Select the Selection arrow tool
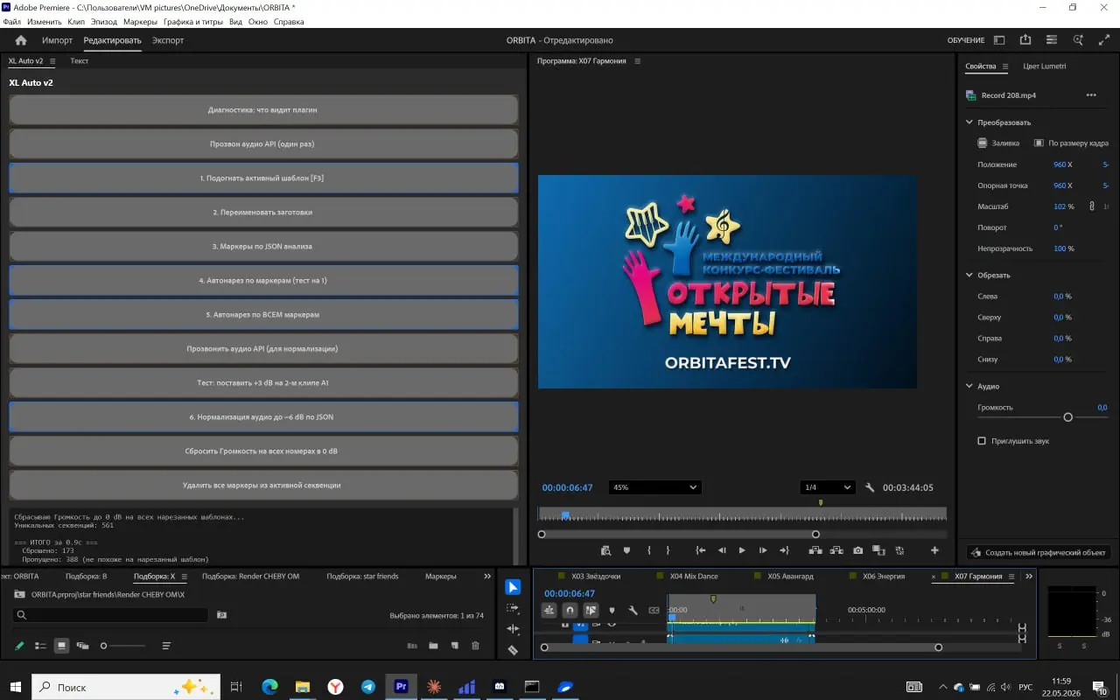 pos(514,587)
